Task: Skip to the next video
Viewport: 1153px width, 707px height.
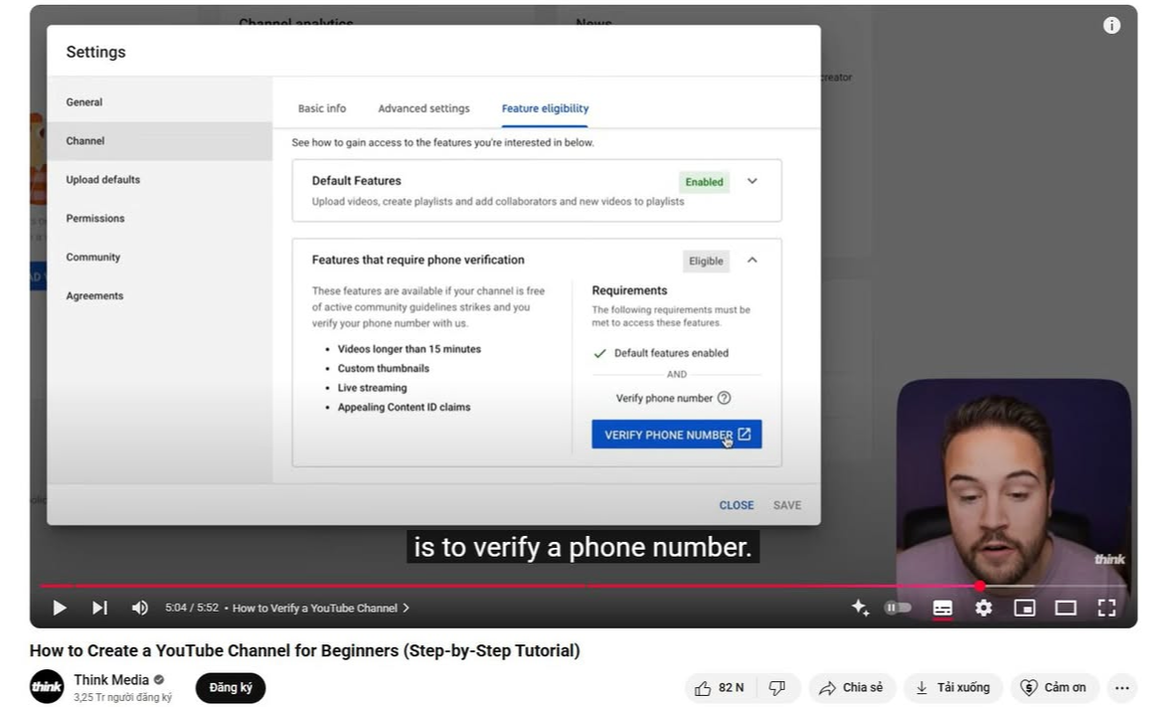Action: tap(99, 608)
